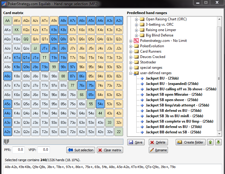Screen dimensions: 225x174
Task: Click the red X Delete icon
Action: tap(152, 142)
